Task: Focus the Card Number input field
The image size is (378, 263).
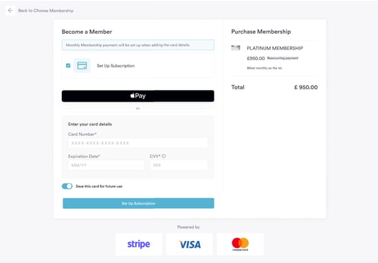Action: (138, 143)
